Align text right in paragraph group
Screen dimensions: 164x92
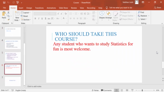coord(77,18)
